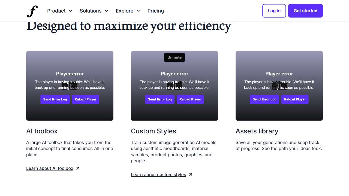This screenshot has height=196, width=349.
Task: Unmute the Custom Styles video
Action: [x=174, y=57]
